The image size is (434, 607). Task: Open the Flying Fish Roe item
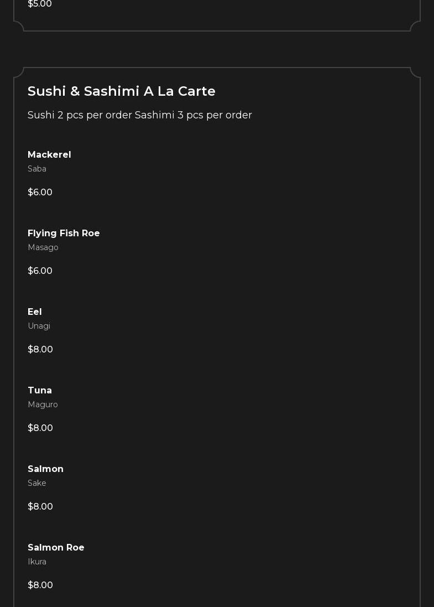[x=64, y=234]
